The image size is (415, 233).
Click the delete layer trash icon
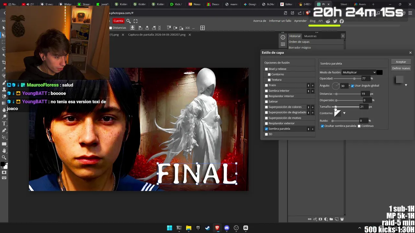[342, 219]
